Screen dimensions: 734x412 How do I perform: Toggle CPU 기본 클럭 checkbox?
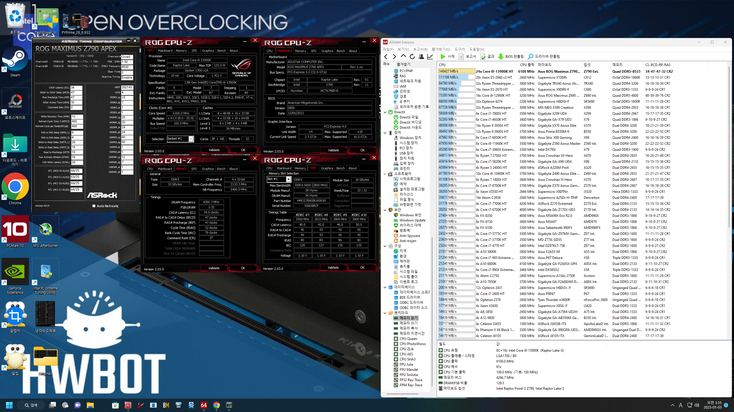tap(441, 372)
